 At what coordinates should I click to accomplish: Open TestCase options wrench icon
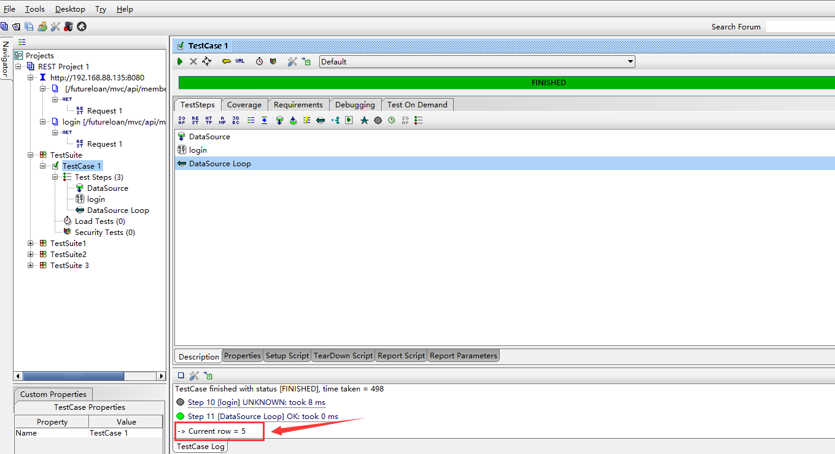click(292, 61)
